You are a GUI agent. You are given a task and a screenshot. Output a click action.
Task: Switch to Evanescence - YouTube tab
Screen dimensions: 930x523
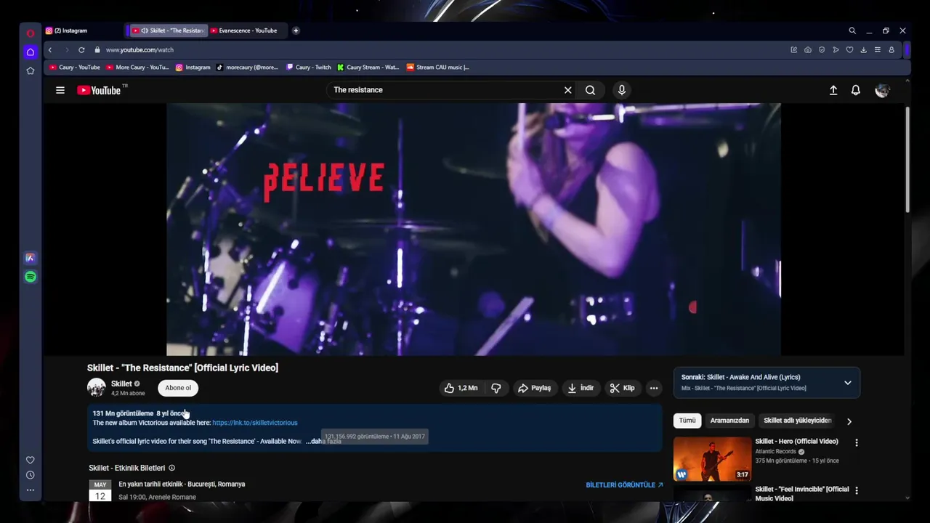click(248, 31)
